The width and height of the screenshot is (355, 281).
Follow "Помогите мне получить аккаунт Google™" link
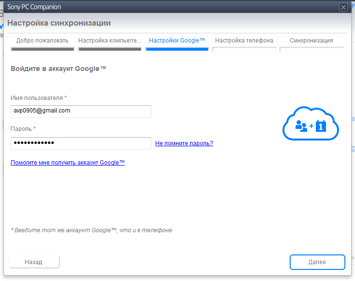(68, 163)
